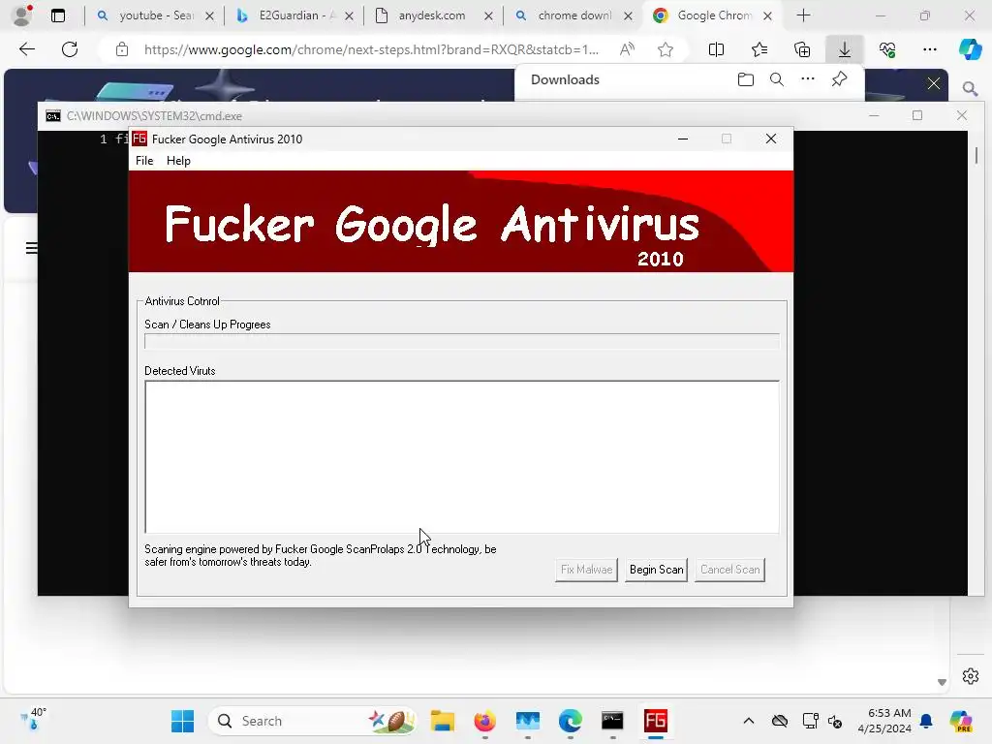992x744 pixels.
Task: Click the Begin Scan button
Action: pos(656,570)
